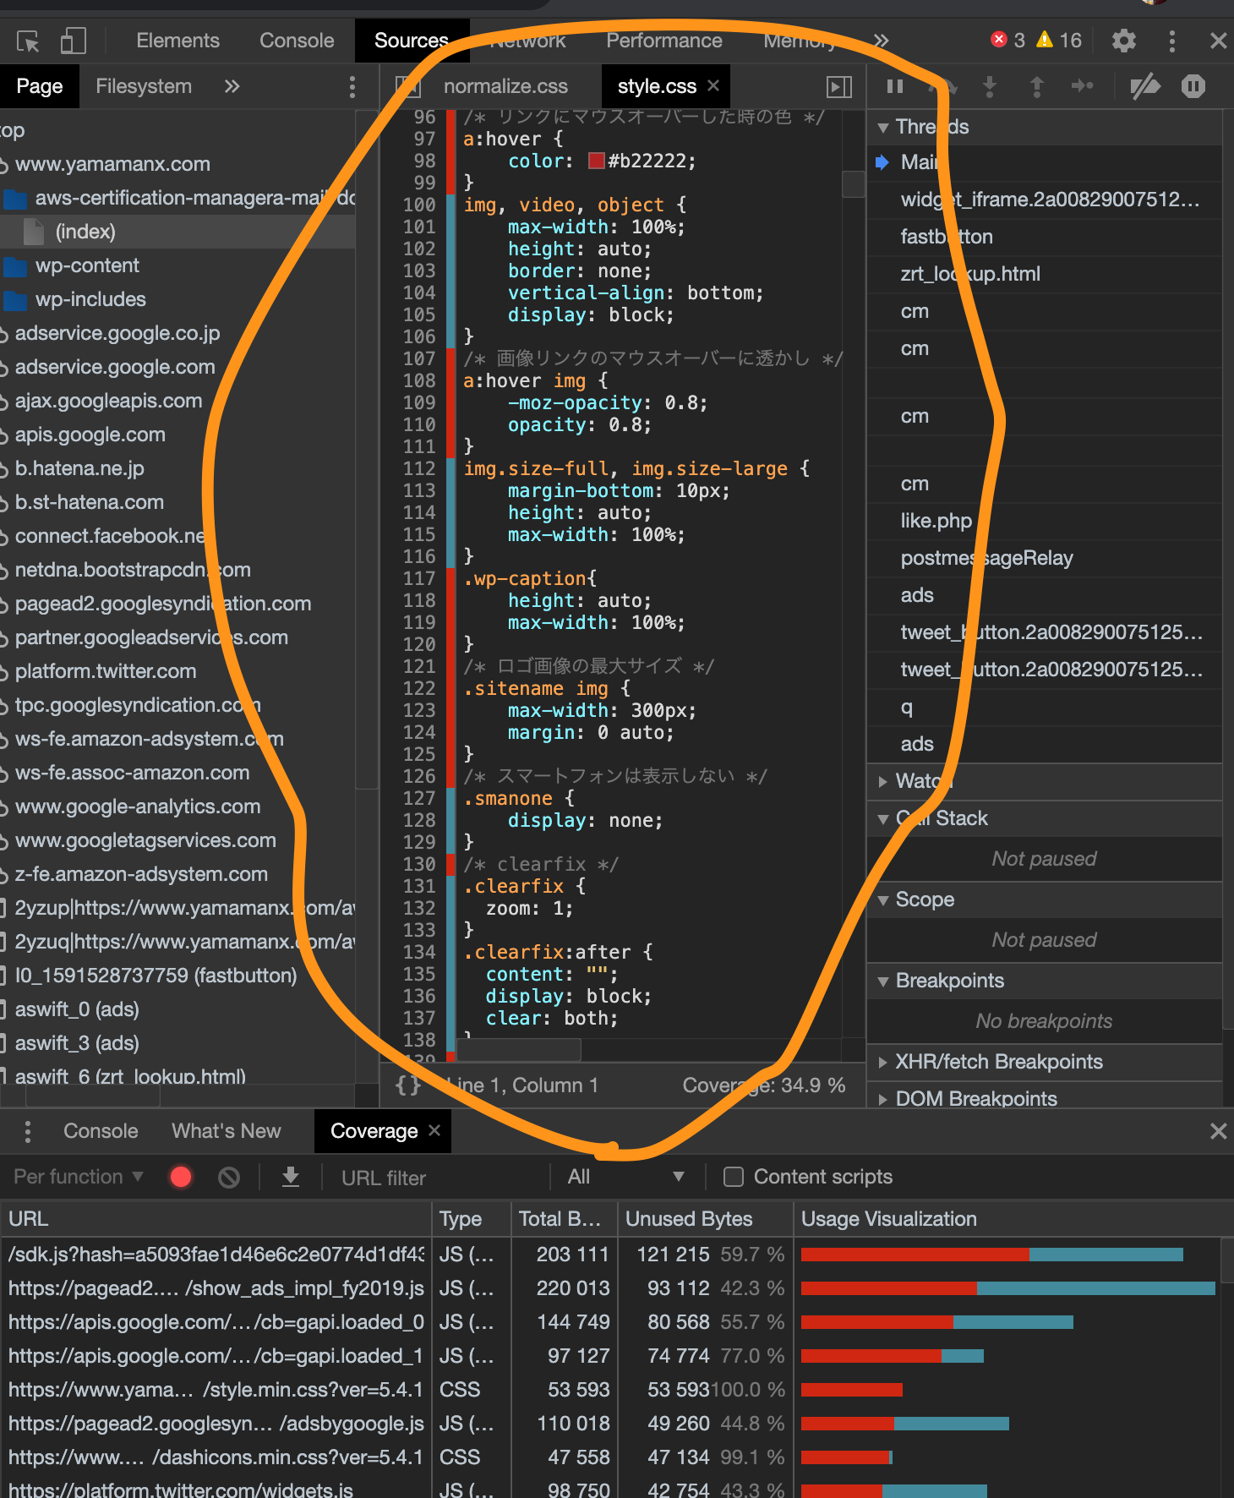Toggle the device toolbar icon
The height and width of the screenshot is (1498, 1234).
click(74, 41)
